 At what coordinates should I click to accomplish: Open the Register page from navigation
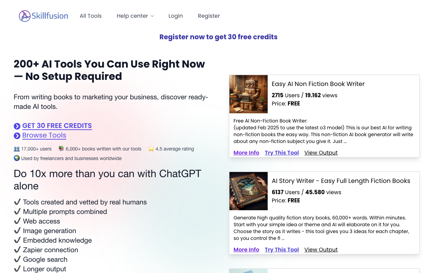tap(209, 16)
